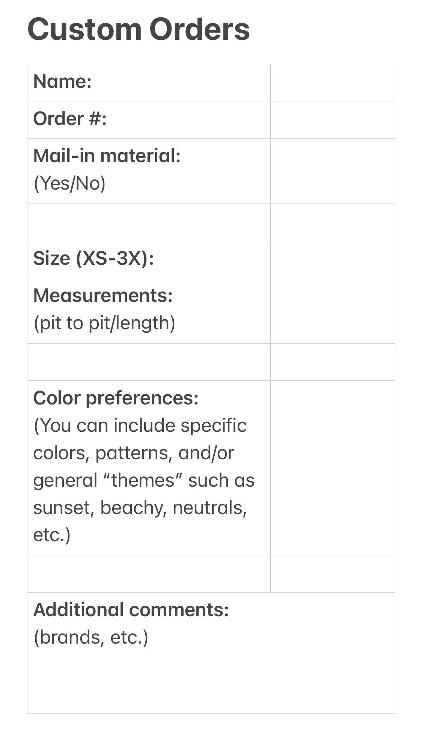The width and height of the screenshot is (422, 730).
Task: Click the Order #: label cell
Action: pyautogui.click(x=149, y=120)
